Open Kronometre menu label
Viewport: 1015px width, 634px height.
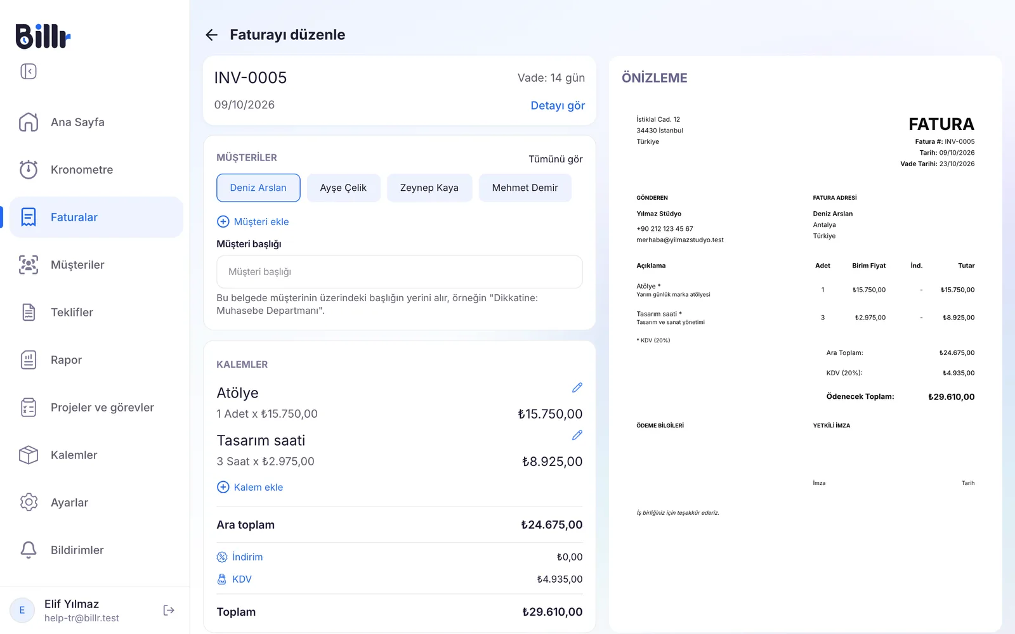(x=82, y=169)
